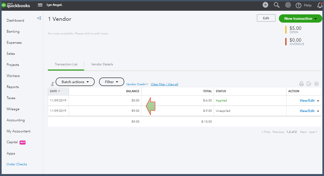Open the Filter dropdown
This screenshot has height=176, width=324.
point(112,82)
